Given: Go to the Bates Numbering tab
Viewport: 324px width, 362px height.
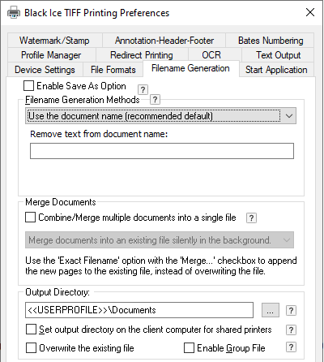Looking at the screenshot, I should click(271, 41).
